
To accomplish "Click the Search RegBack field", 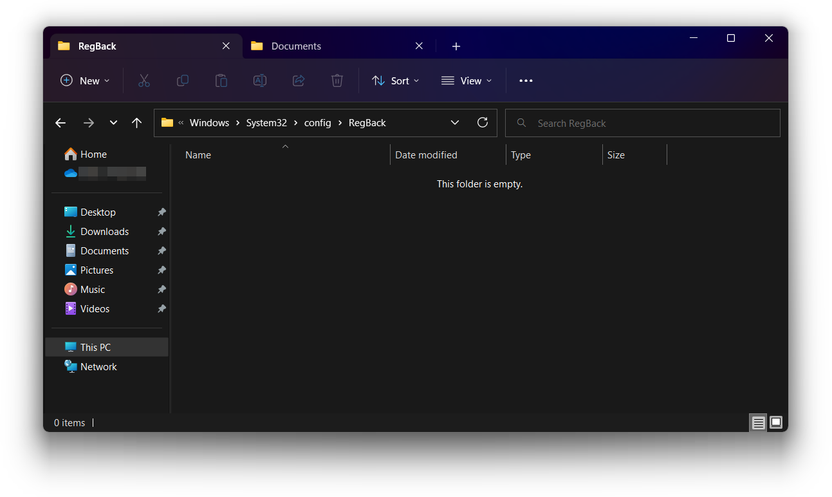I will (x=642, y=123).
